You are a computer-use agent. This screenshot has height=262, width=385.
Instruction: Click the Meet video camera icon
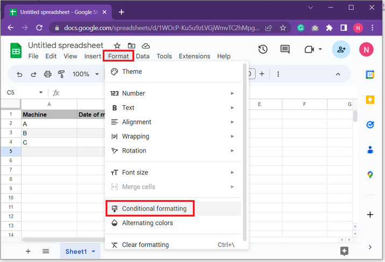pyautogui.click(x=310, y=50)
